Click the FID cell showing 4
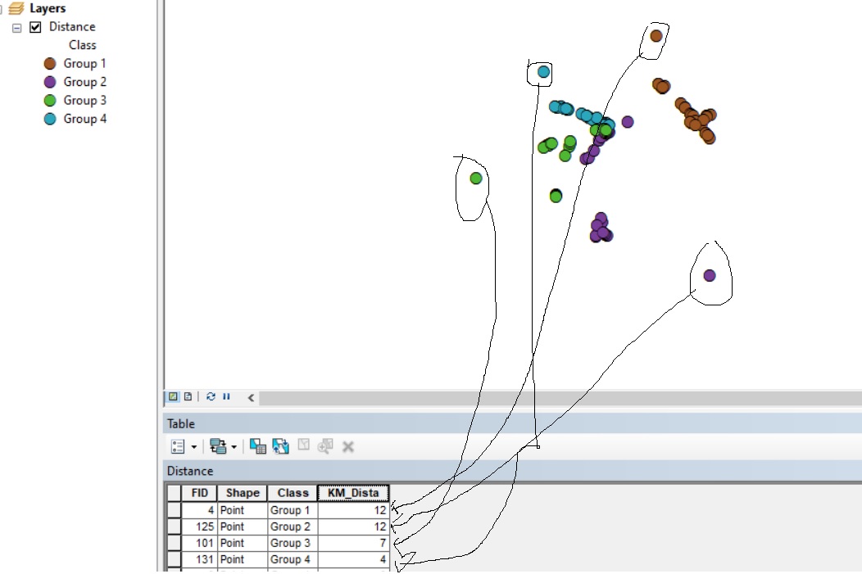 [x=200, y=510]
